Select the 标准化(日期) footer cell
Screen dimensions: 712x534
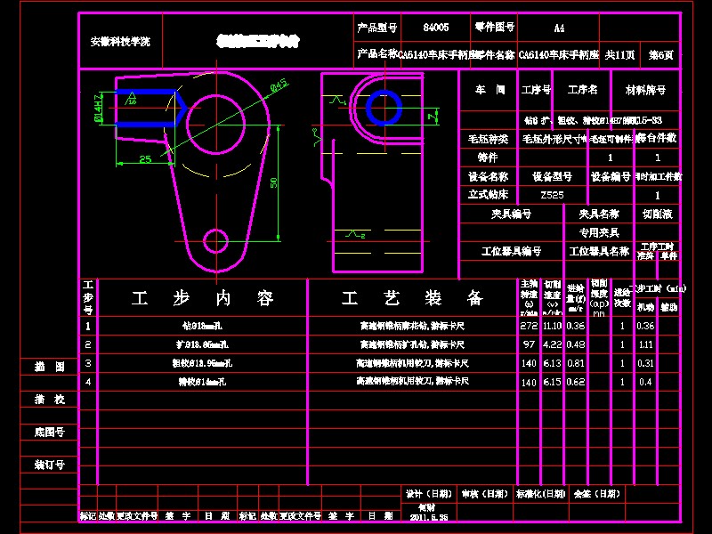pos(540,494)
